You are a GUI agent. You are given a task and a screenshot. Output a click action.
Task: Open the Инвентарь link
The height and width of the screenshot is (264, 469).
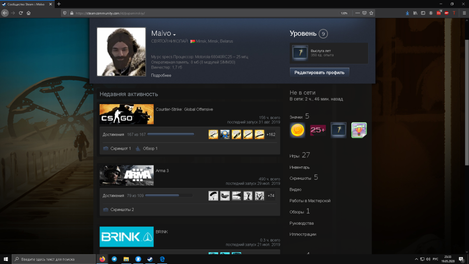click(299, 167)
